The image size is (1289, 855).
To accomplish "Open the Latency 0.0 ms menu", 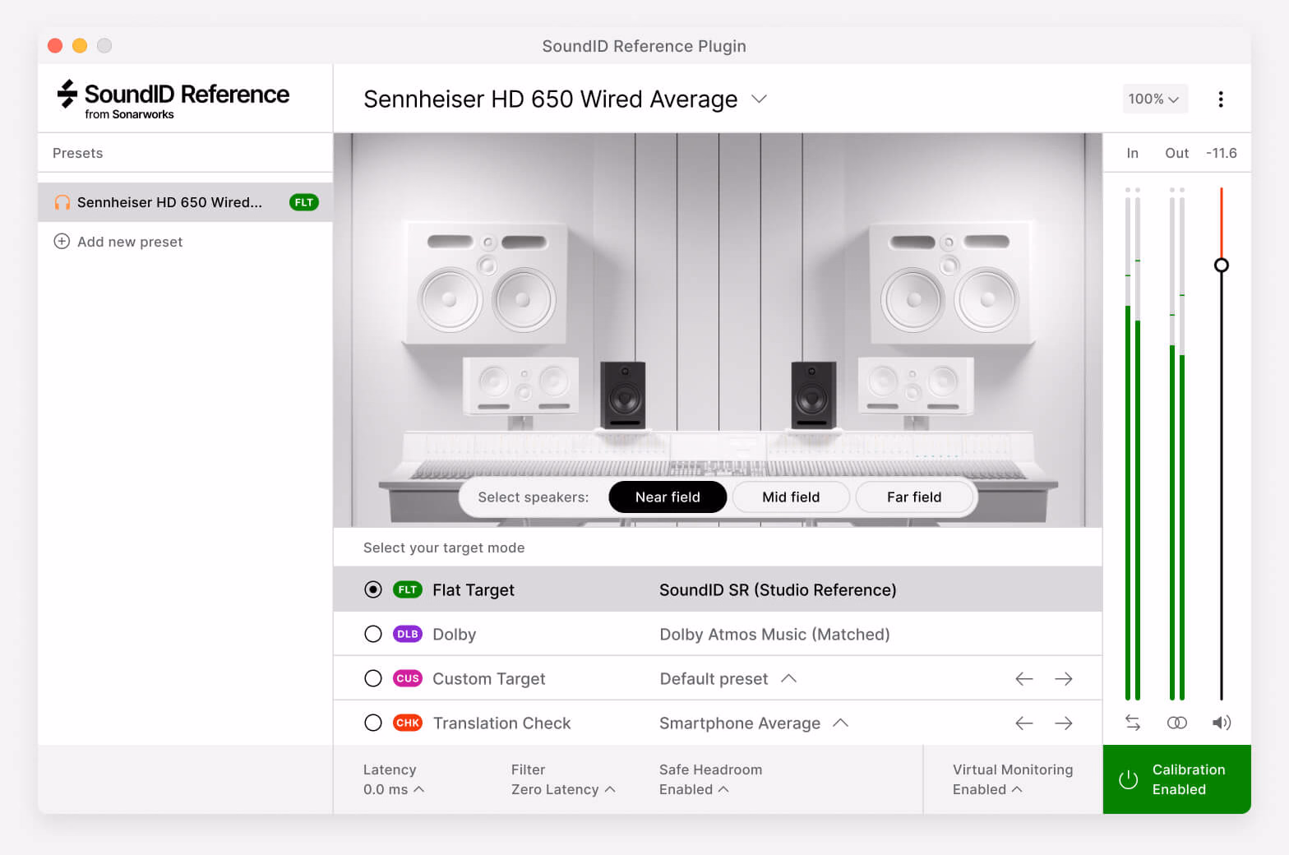I will 394,789.
